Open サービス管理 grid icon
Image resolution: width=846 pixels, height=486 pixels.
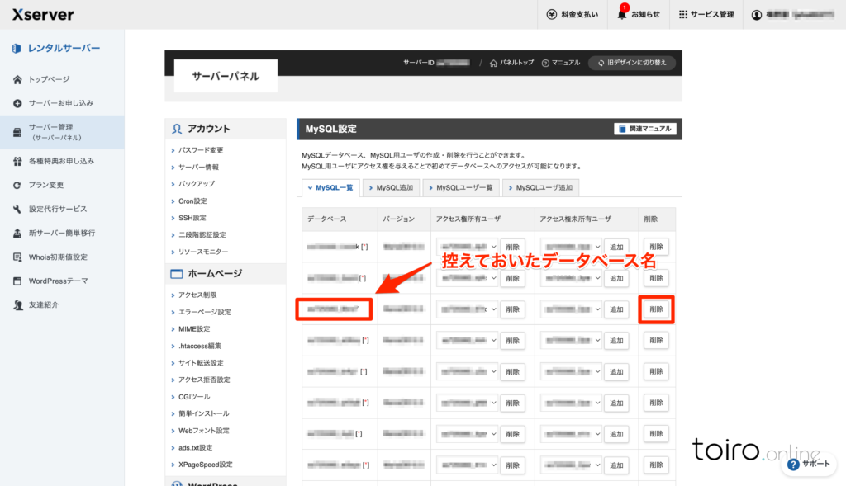tap(683, 14)
